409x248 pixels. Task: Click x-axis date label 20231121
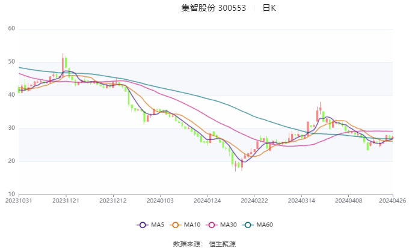click(66, 201)
